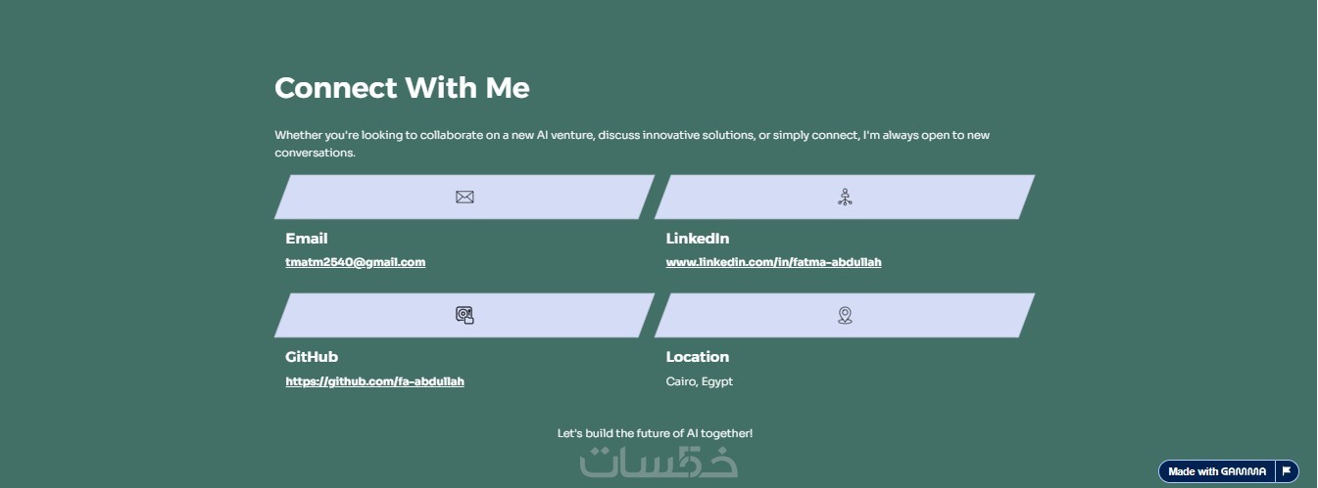
Task: Select the GitHub section label
Action: 312,357
